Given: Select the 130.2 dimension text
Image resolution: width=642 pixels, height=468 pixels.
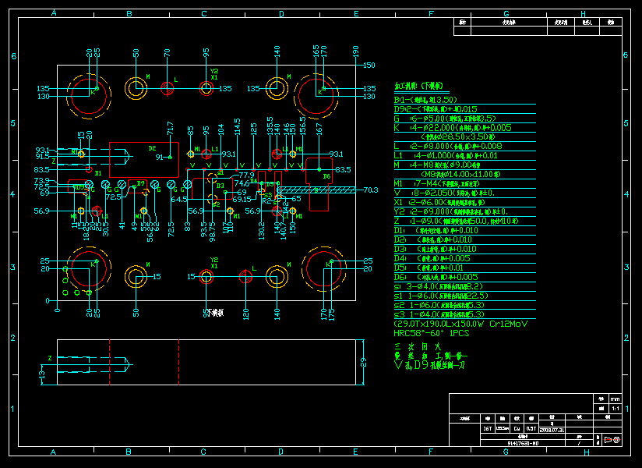Looking at the screenshot, I should pos(261,231).
